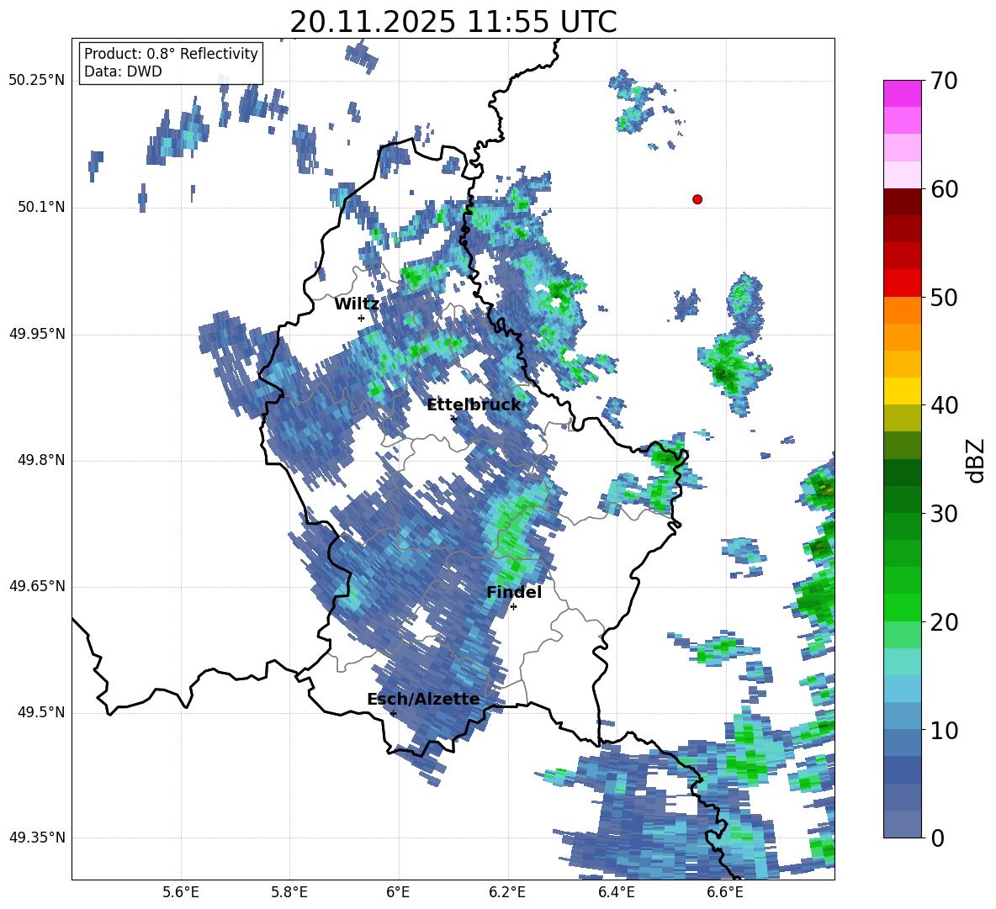The width and height of the screenshot is (996, 909).
Task: Click the 49.95°N latitude tick label
Action: pos(37,334)
